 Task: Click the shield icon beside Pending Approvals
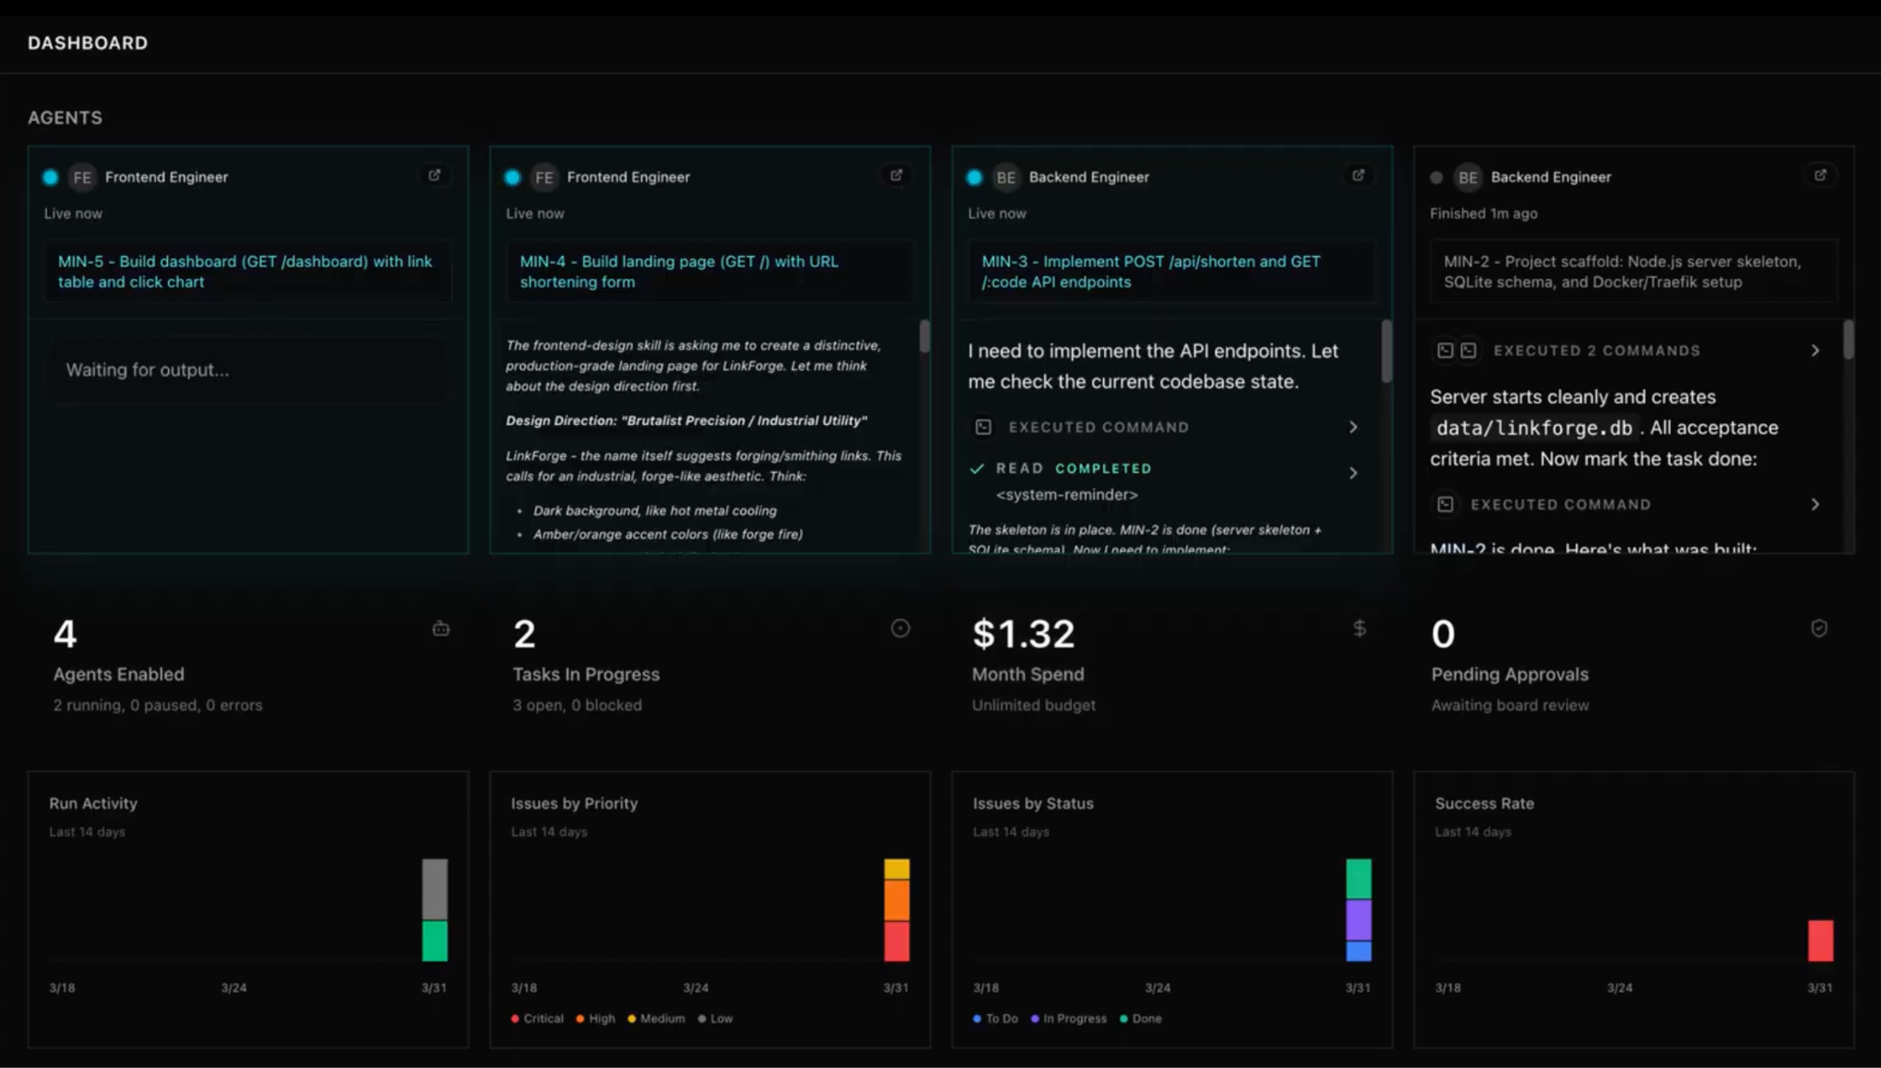click(x=1820, y=628)
